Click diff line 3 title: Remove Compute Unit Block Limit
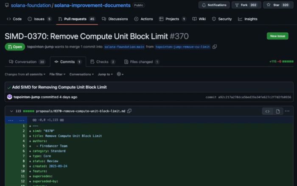The height and width of the screenshot is (186, 297). tap(67, 136)
